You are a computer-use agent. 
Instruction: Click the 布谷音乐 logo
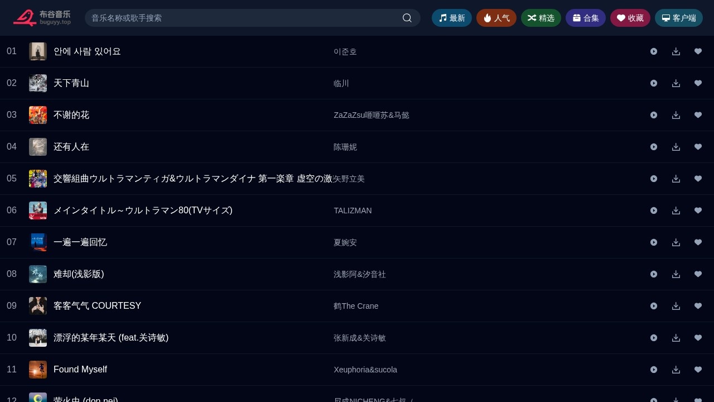pyautogui.click(x=42, y=18)
